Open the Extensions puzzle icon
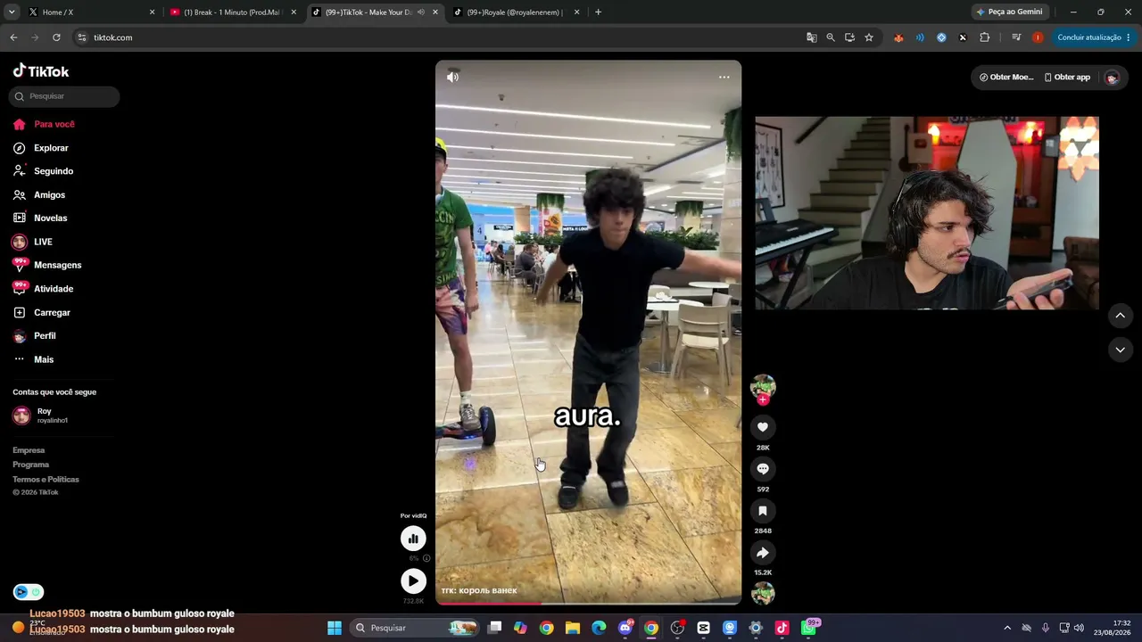The height and width of the screenshot is (642, 1142). click(985, 37)
